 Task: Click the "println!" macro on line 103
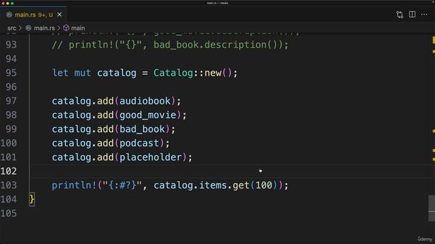(x=74, y=185)
